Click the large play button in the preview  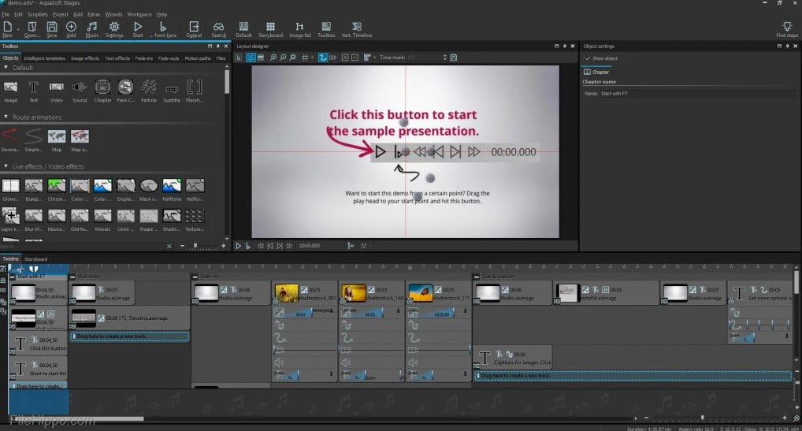380,152
